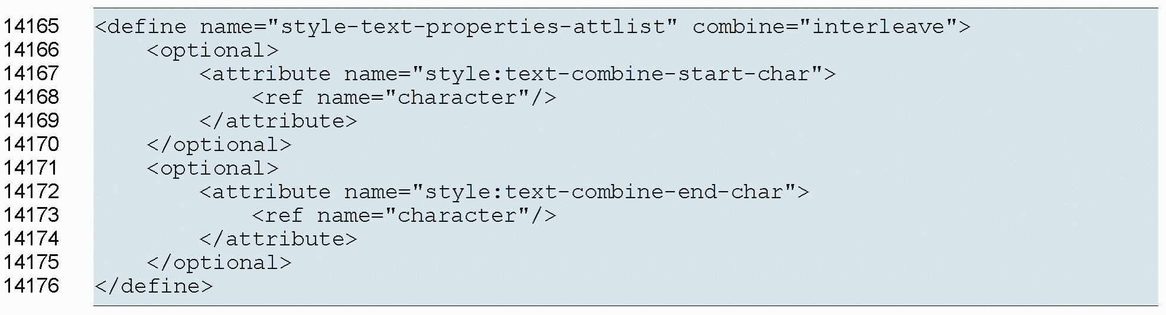The image size is (1166, 315).
Task: Click line number 14165
Action: click(x=31, y=27)
